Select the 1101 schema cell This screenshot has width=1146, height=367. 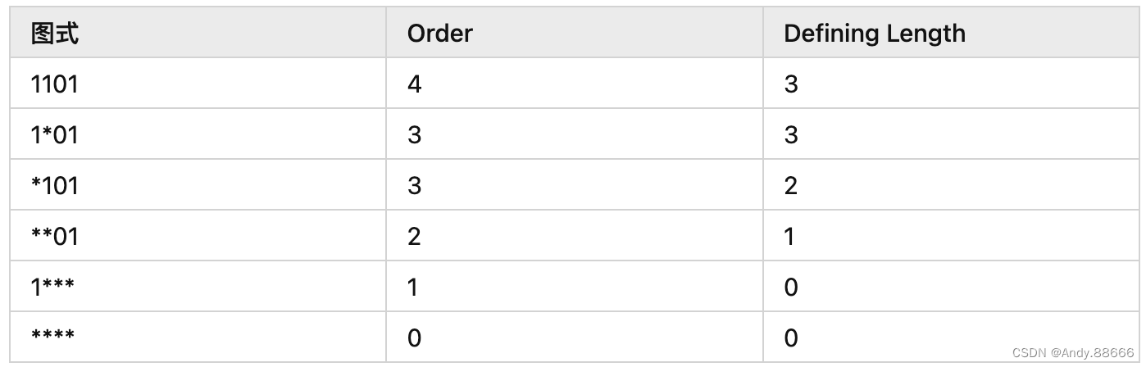[54, 84]
